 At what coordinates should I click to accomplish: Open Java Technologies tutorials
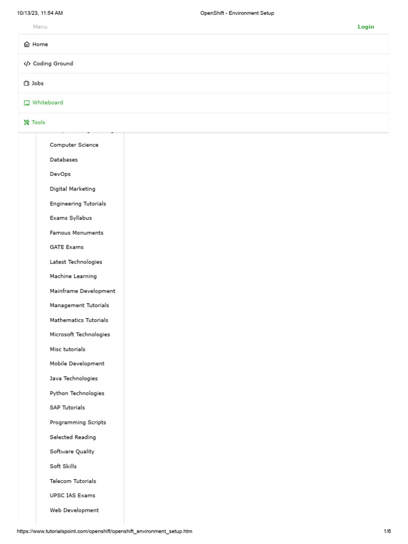click(74, 379)
